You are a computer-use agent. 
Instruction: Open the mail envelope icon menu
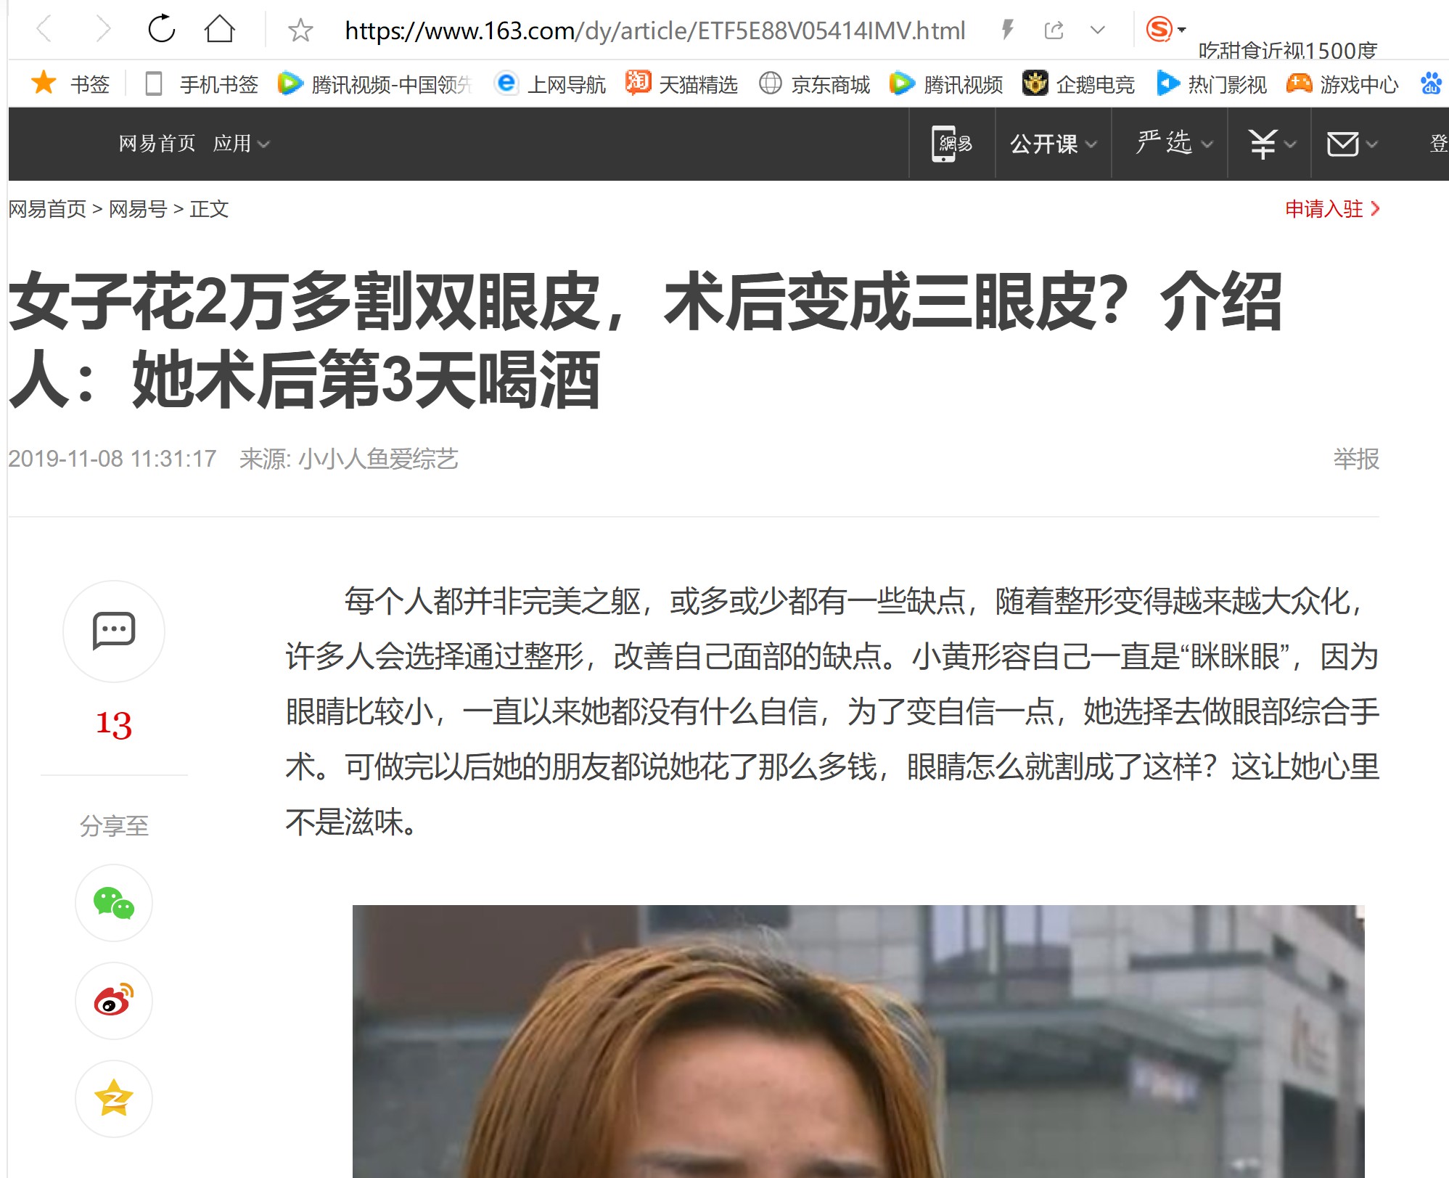coord(1351,144)
